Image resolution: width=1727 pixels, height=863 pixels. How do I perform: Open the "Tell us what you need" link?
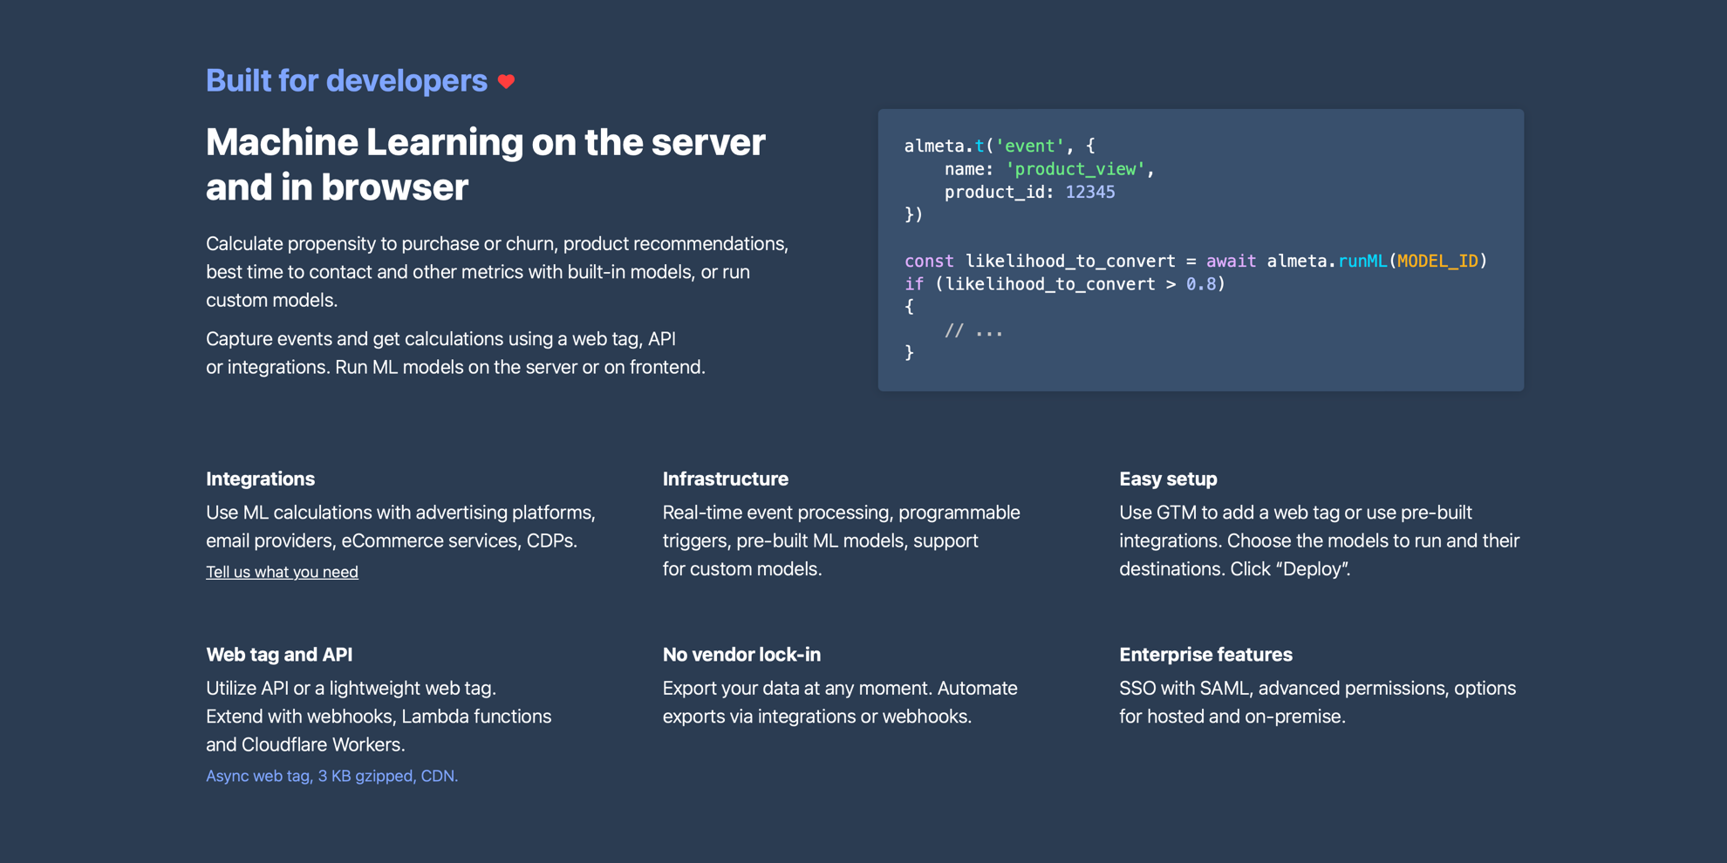282,572
